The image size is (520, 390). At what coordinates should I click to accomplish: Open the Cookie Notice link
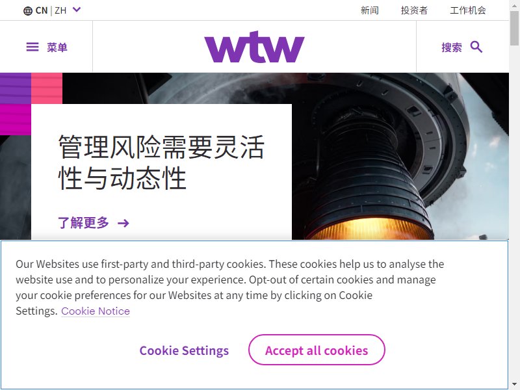pos(96,311)
